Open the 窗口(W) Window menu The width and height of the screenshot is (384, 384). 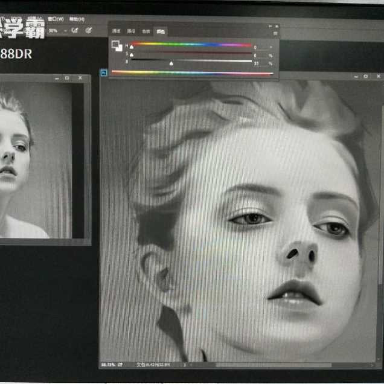tap(56, 19)
